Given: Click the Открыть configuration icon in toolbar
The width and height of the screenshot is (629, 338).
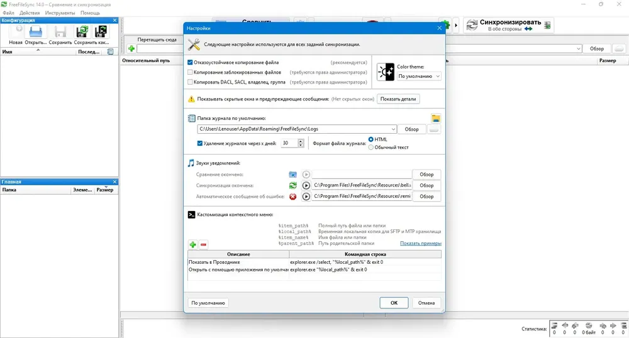Looking at the screenshot, I should click(x=36, y=32).
